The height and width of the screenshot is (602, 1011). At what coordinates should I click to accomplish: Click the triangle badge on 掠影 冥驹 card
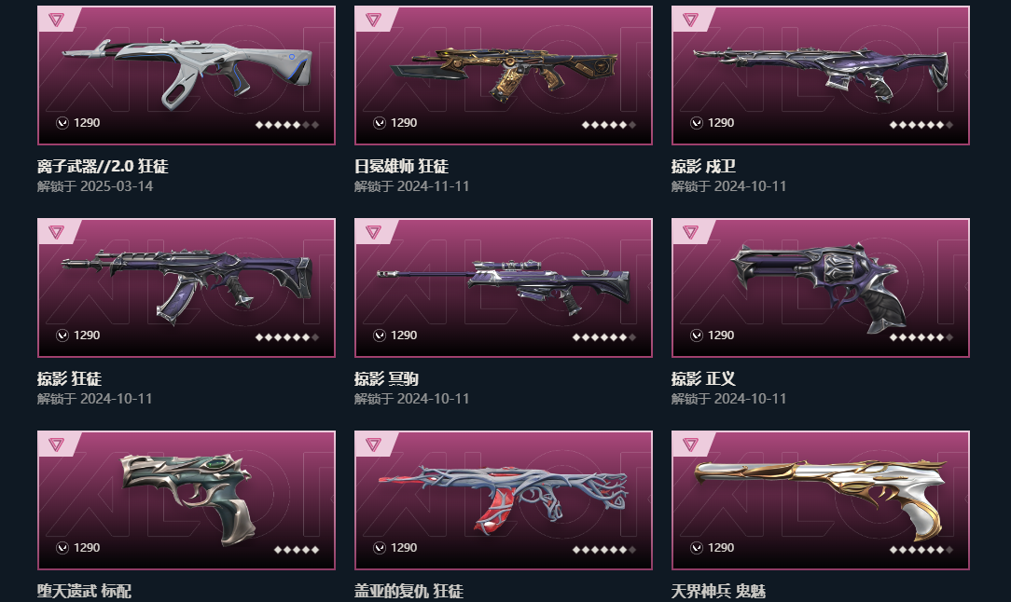(x=373, y=232)
